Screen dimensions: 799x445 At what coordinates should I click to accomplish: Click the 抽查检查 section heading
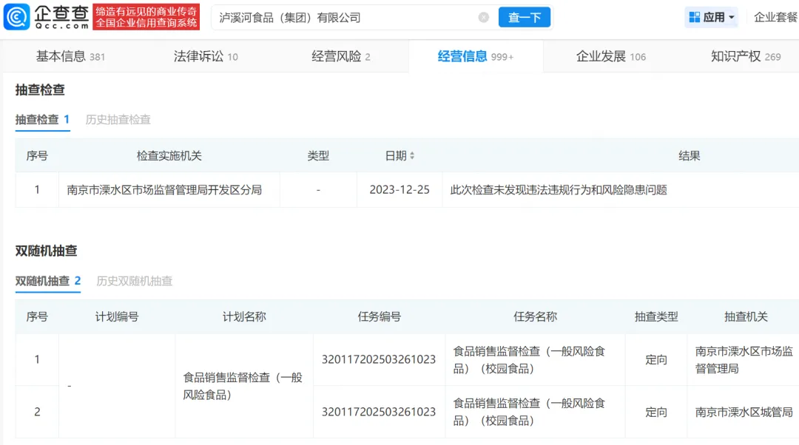40,90
